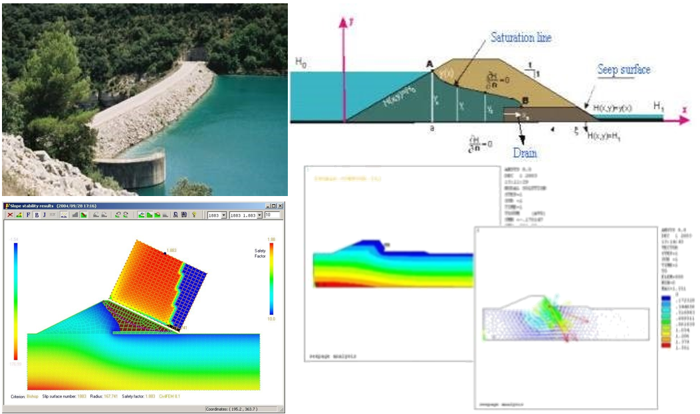
Task: Click the gray bars icon after green slope icons
Action: tap(165, 215)
